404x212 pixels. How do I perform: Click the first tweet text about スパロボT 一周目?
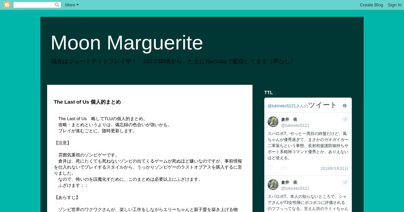tap(308, 146)
